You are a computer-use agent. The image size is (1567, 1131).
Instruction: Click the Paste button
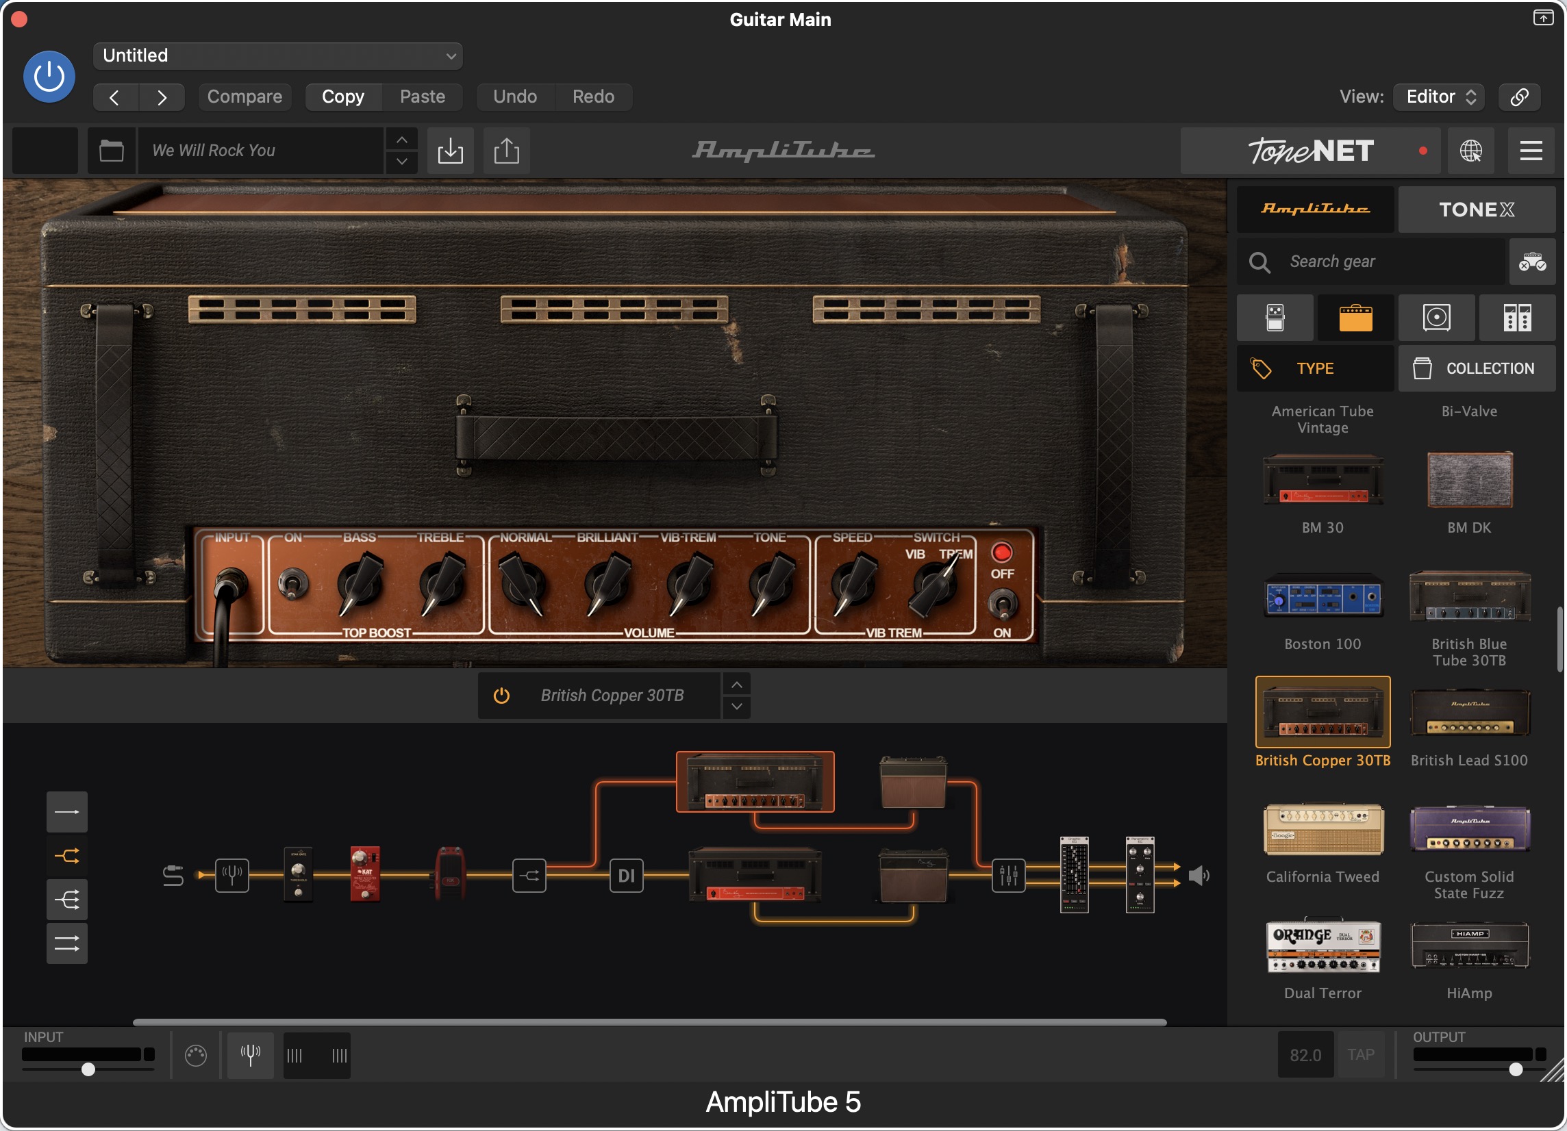(x=422, y=97)
